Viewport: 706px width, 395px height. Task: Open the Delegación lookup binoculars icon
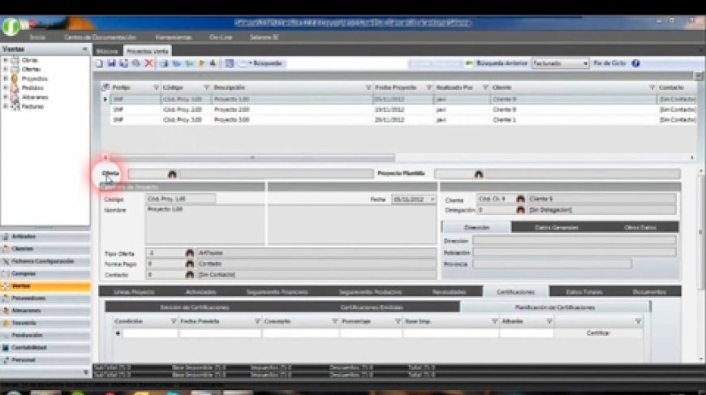[x=520, y=210]
